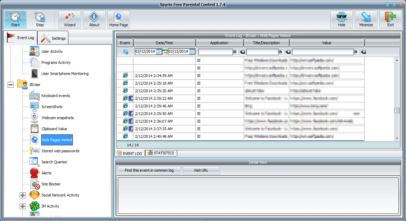Select the 2:36:07 AM event row
The image size is (406, 221).
240,121
